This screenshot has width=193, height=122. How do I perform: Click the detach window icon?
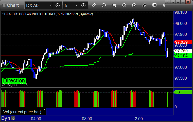point(173,2)
